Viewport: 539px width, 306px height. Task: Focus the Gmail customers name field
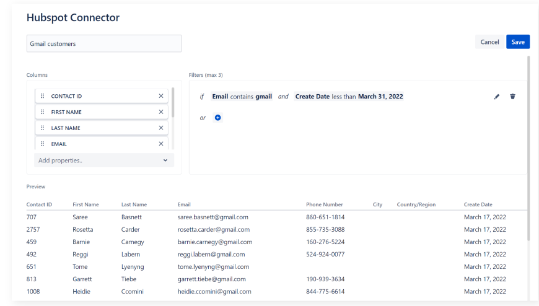[104, 43]
